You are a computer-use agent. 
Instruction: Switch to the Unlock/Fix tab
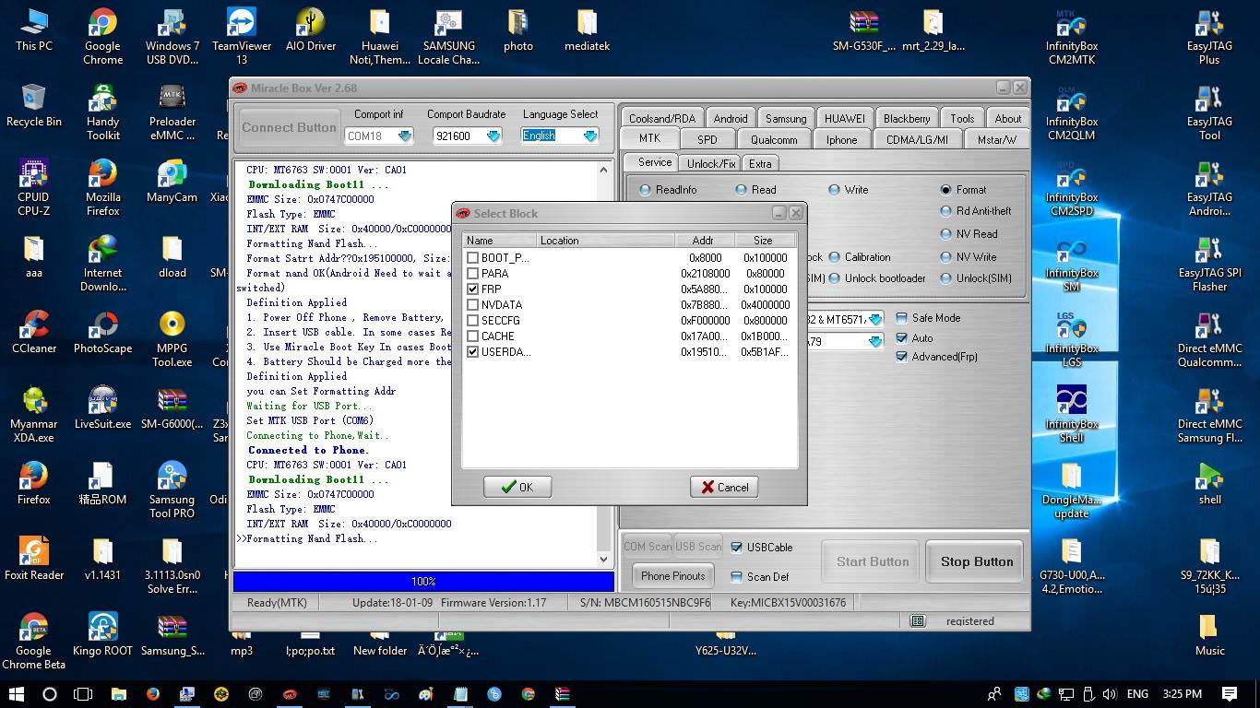[x=711, y=164]
